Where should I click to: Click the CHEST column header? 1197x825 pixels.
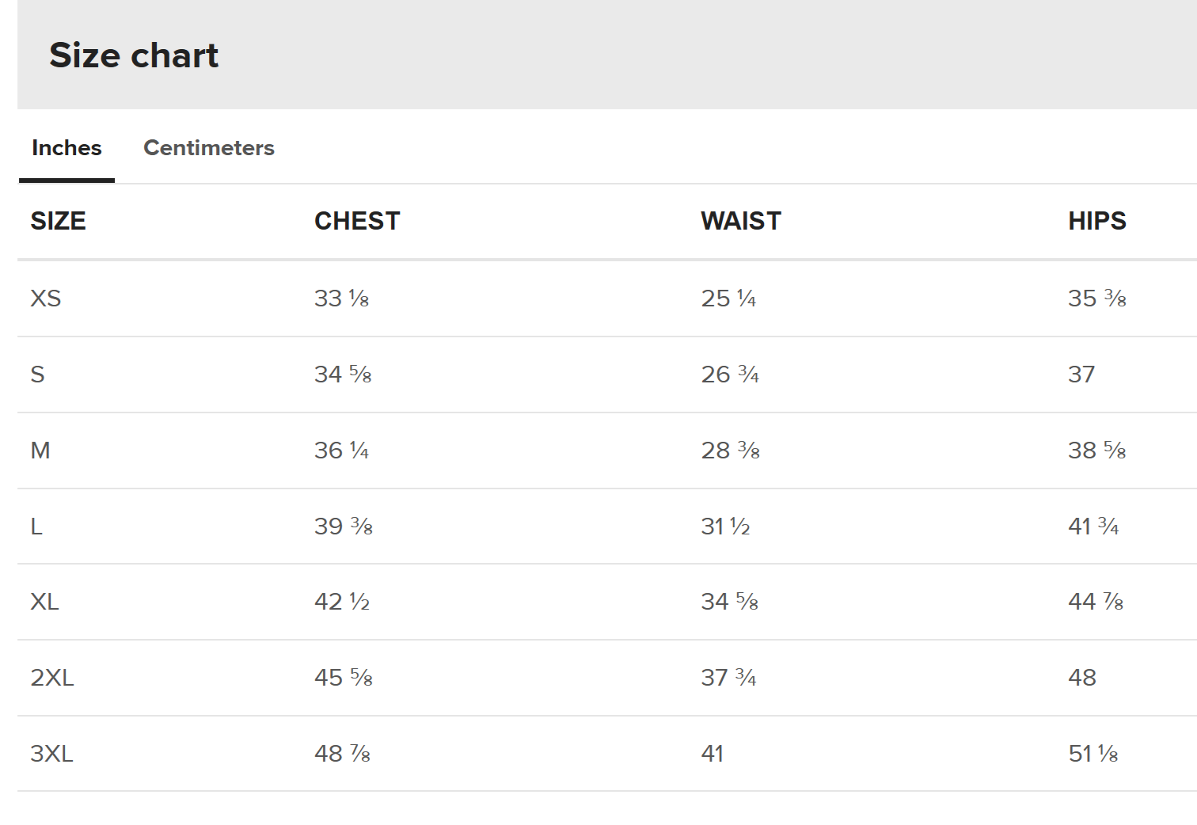[x=357, y=221]
